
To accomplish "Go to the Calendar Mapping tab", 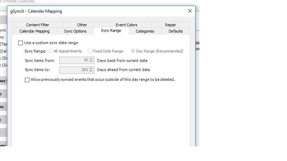I will (34, 31).
